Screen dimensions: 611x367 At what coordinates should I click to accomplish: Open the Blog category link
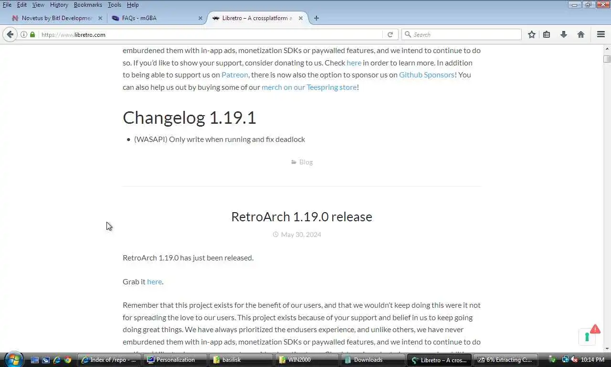(306, 162)
